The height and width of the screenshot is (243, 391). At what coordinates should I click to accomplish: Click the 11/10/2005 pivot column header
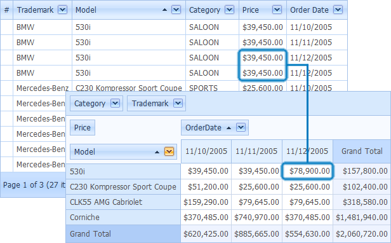pos(206,151)
